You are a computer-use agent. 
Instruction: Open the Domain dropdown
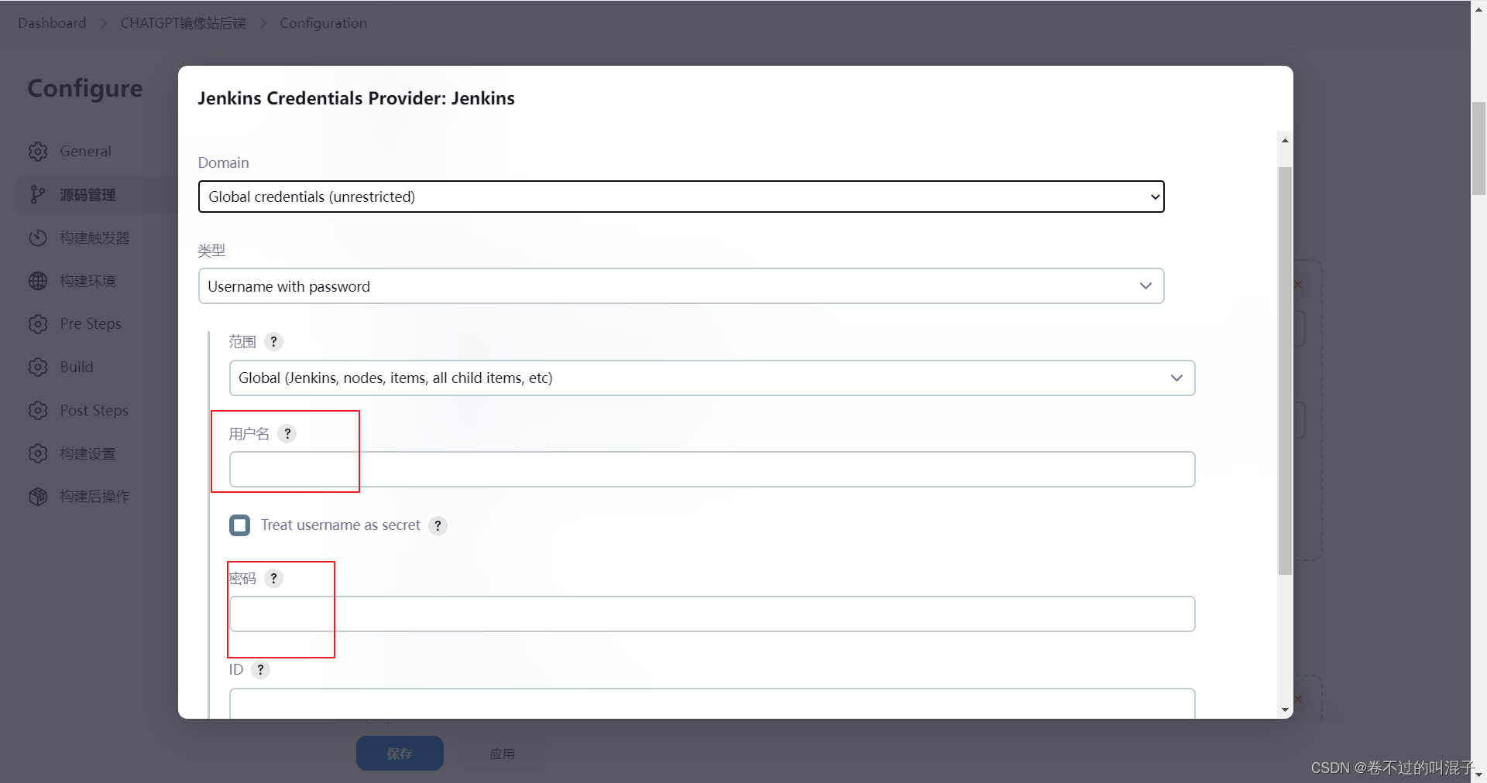(x=682, y=197)
